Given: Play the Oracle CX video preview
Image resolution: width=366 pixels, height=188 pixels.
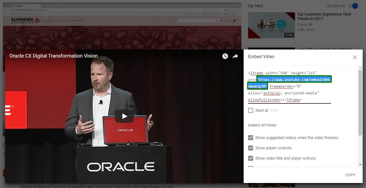Looking at the screenshot, I should pos(124,116).
